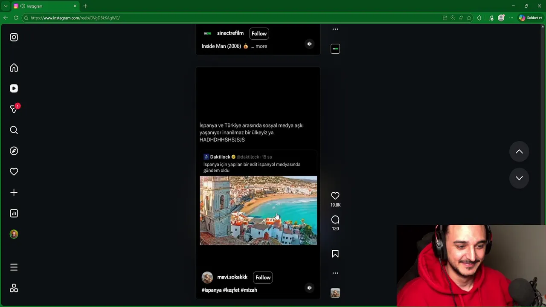Go to Home feed in sidebar

[14, 68]
